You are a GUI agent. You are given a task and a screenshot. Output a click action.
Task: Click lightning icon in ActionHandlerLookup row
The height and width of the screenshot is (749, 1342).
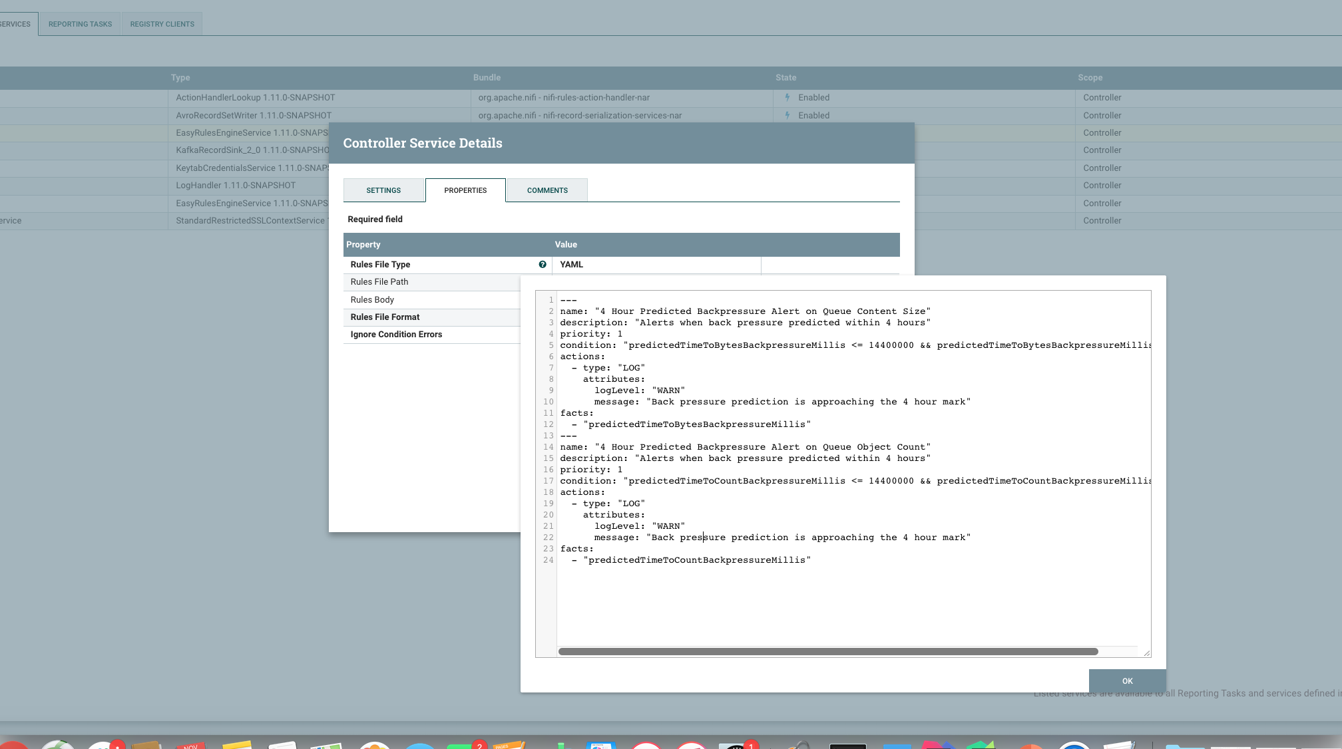[787, 98]
